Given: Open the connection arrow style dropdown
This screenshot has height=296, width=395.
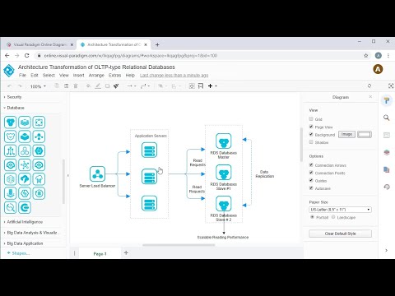Looking at the screenshot, I should pos(132,86).
